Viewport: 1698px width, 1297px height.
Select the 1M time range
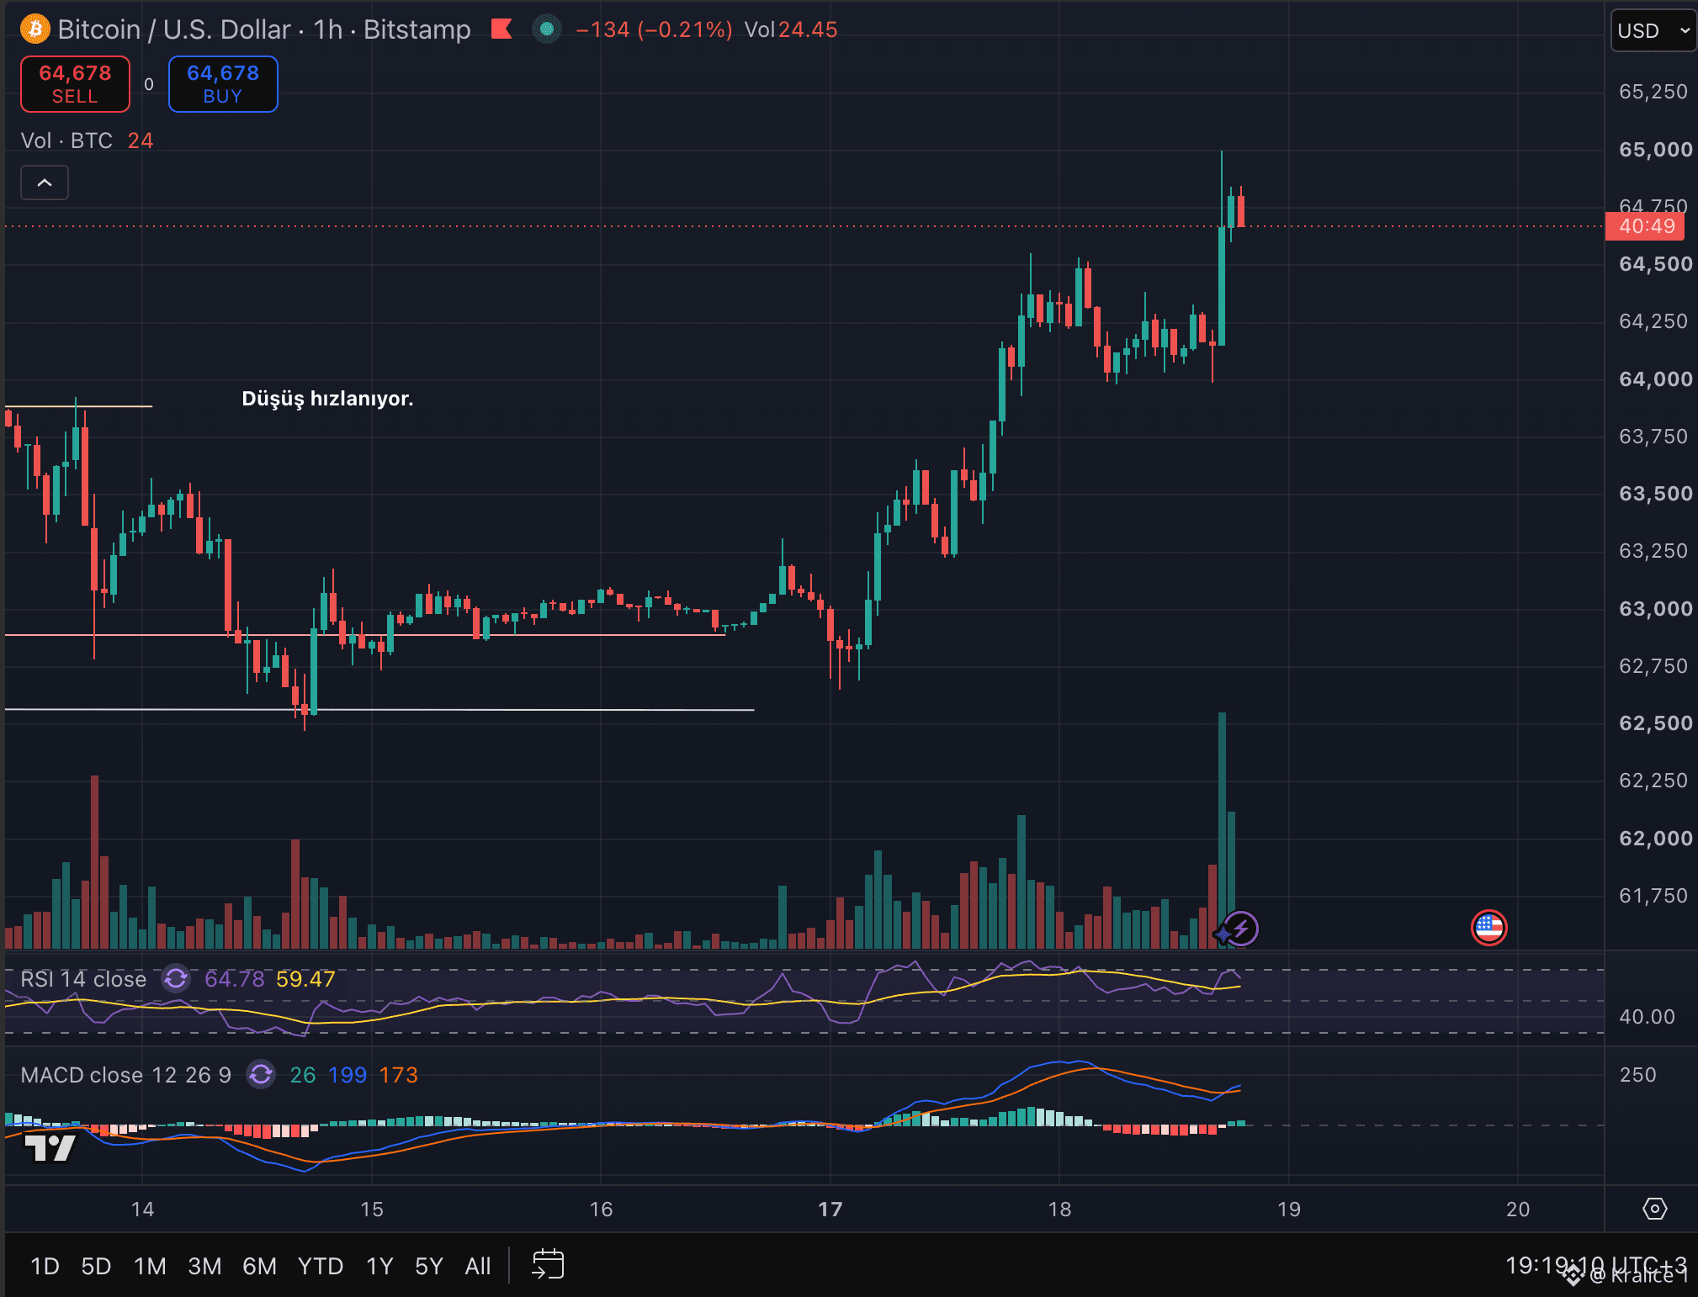tap(150, 1266)
